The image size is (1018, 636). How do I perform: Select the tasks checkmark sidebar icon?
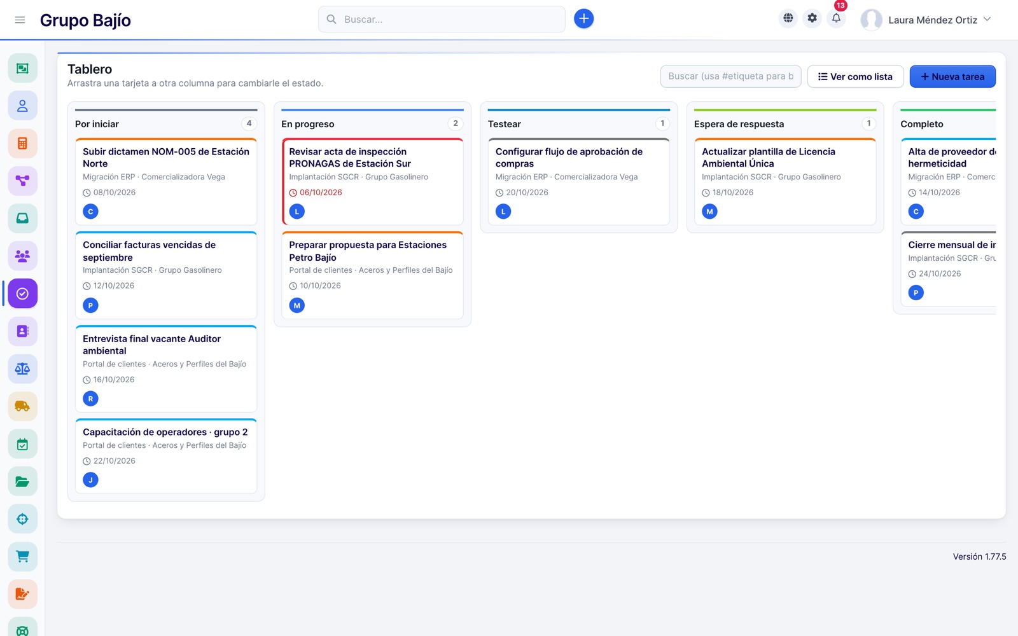[22, 293]
